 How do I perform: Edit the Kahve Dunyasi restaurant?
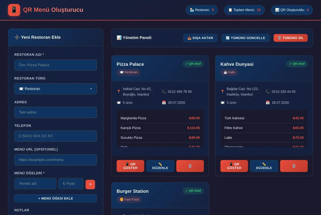pos(264,166)
